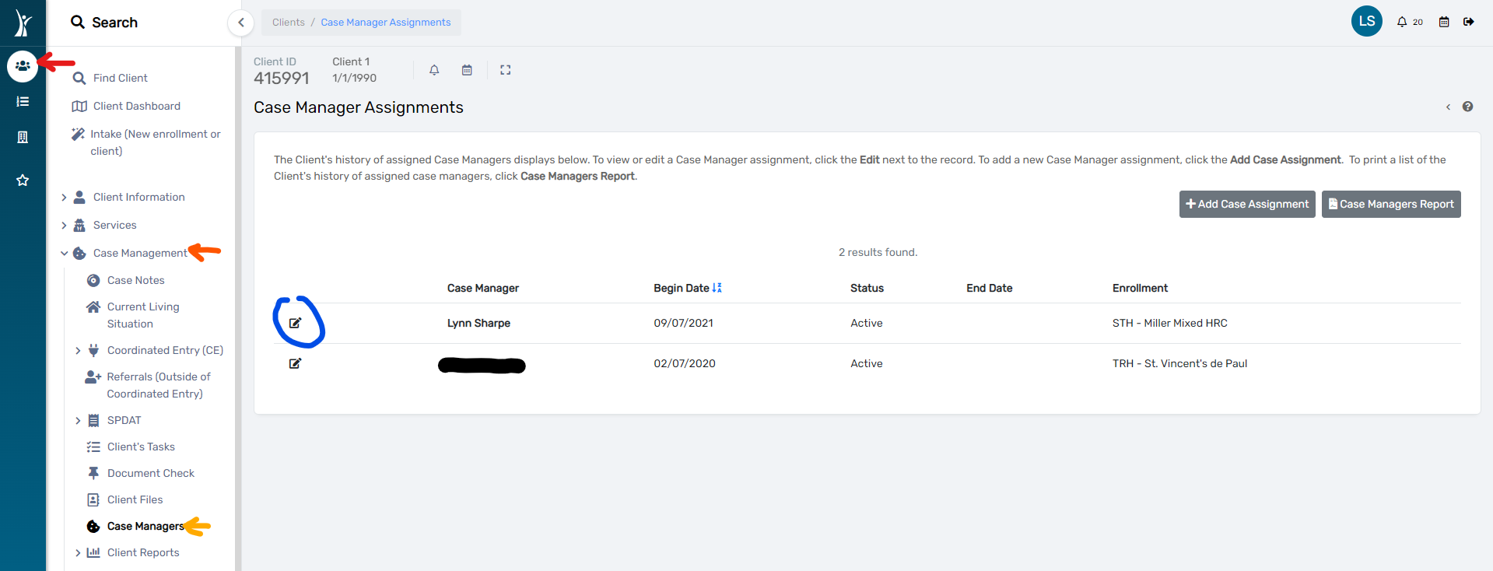Expand the SPDAT submenu
This screenshot has width=1493, height=571.
[x=78, y=421]
